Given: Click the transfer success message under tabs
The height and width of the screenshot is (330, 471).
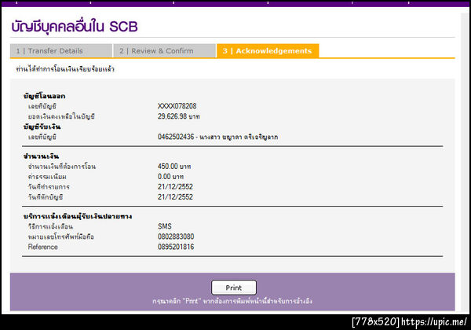Looking at the screenshot, I should (65, 69).
